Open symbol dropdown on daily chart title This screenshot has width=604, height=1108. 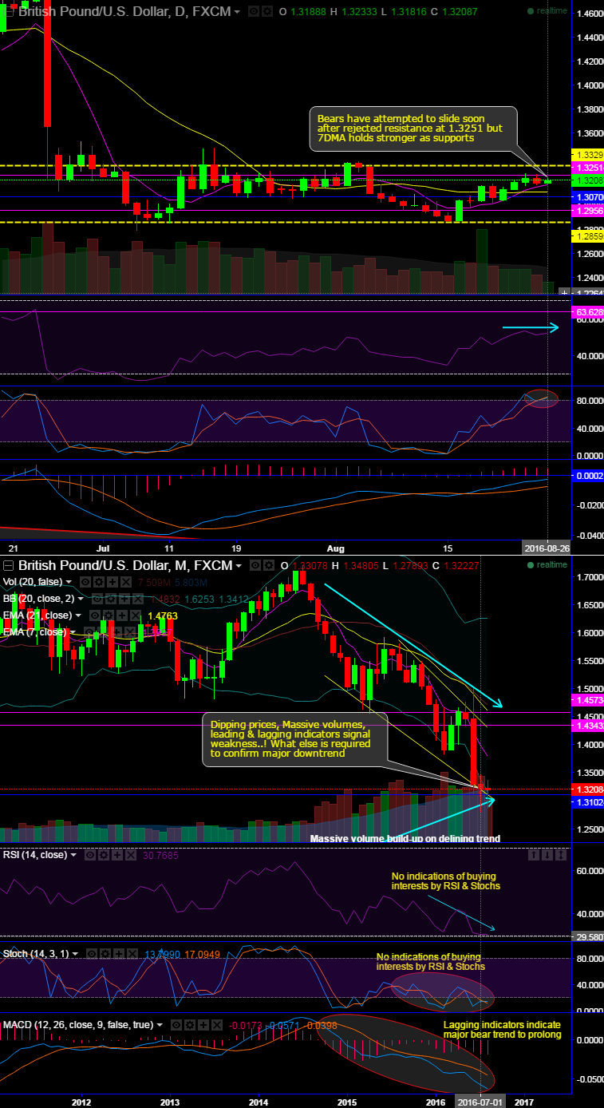click(x=239, y=13)
